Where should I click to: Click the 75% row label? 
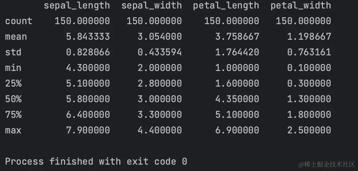point(13,115)
